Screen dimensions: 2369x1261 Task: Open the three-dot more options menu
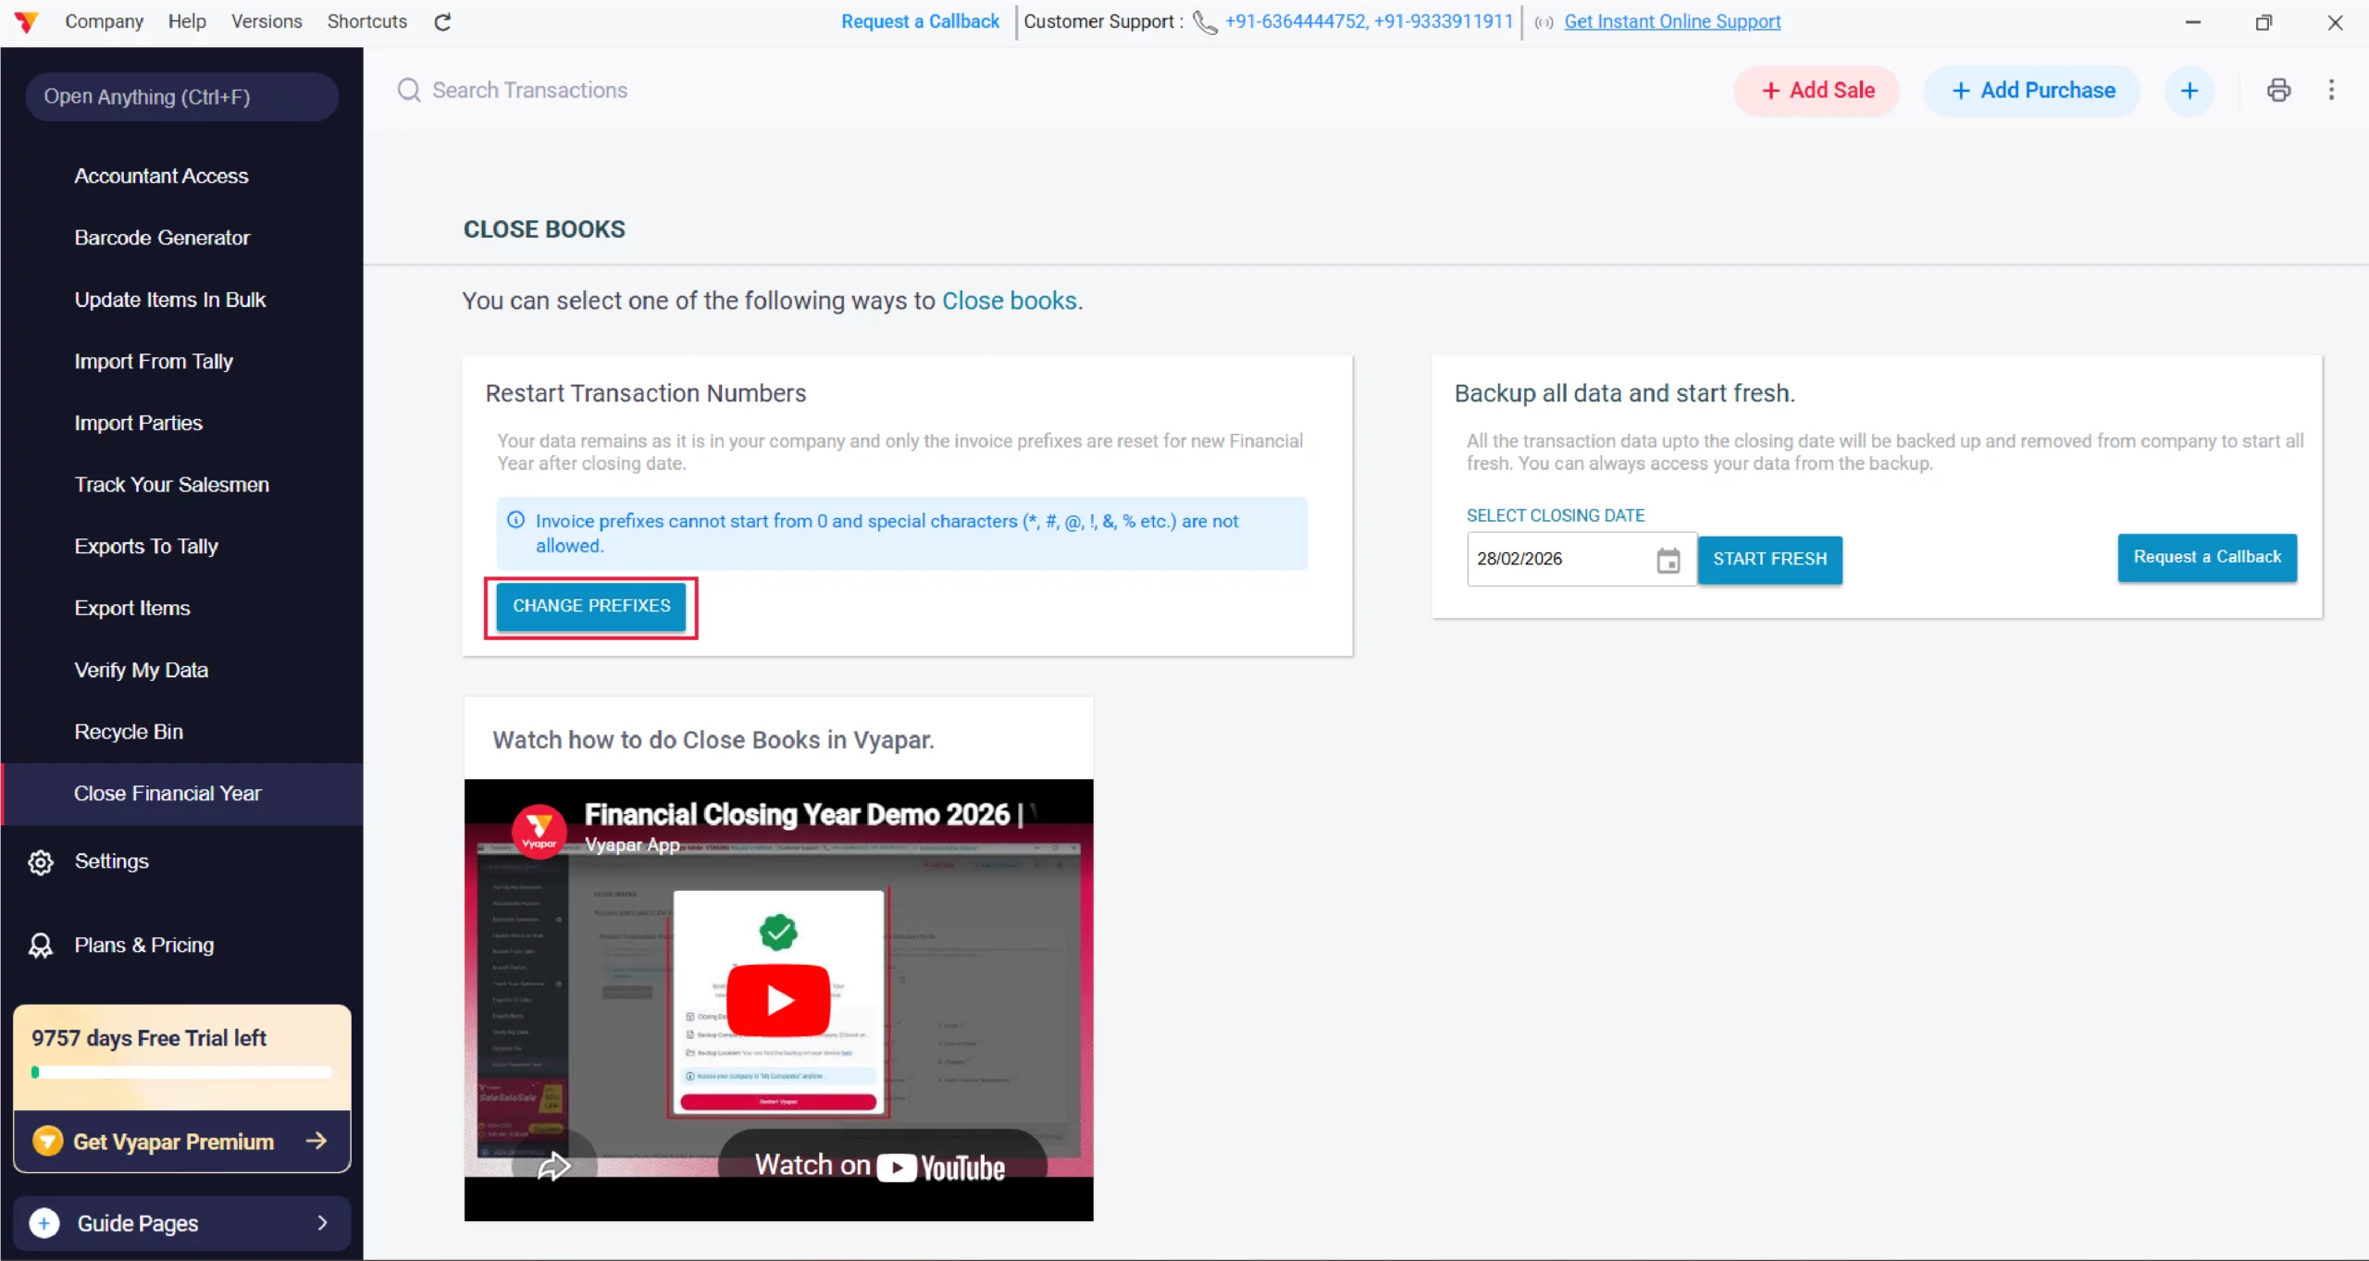tap(2332, 90)
